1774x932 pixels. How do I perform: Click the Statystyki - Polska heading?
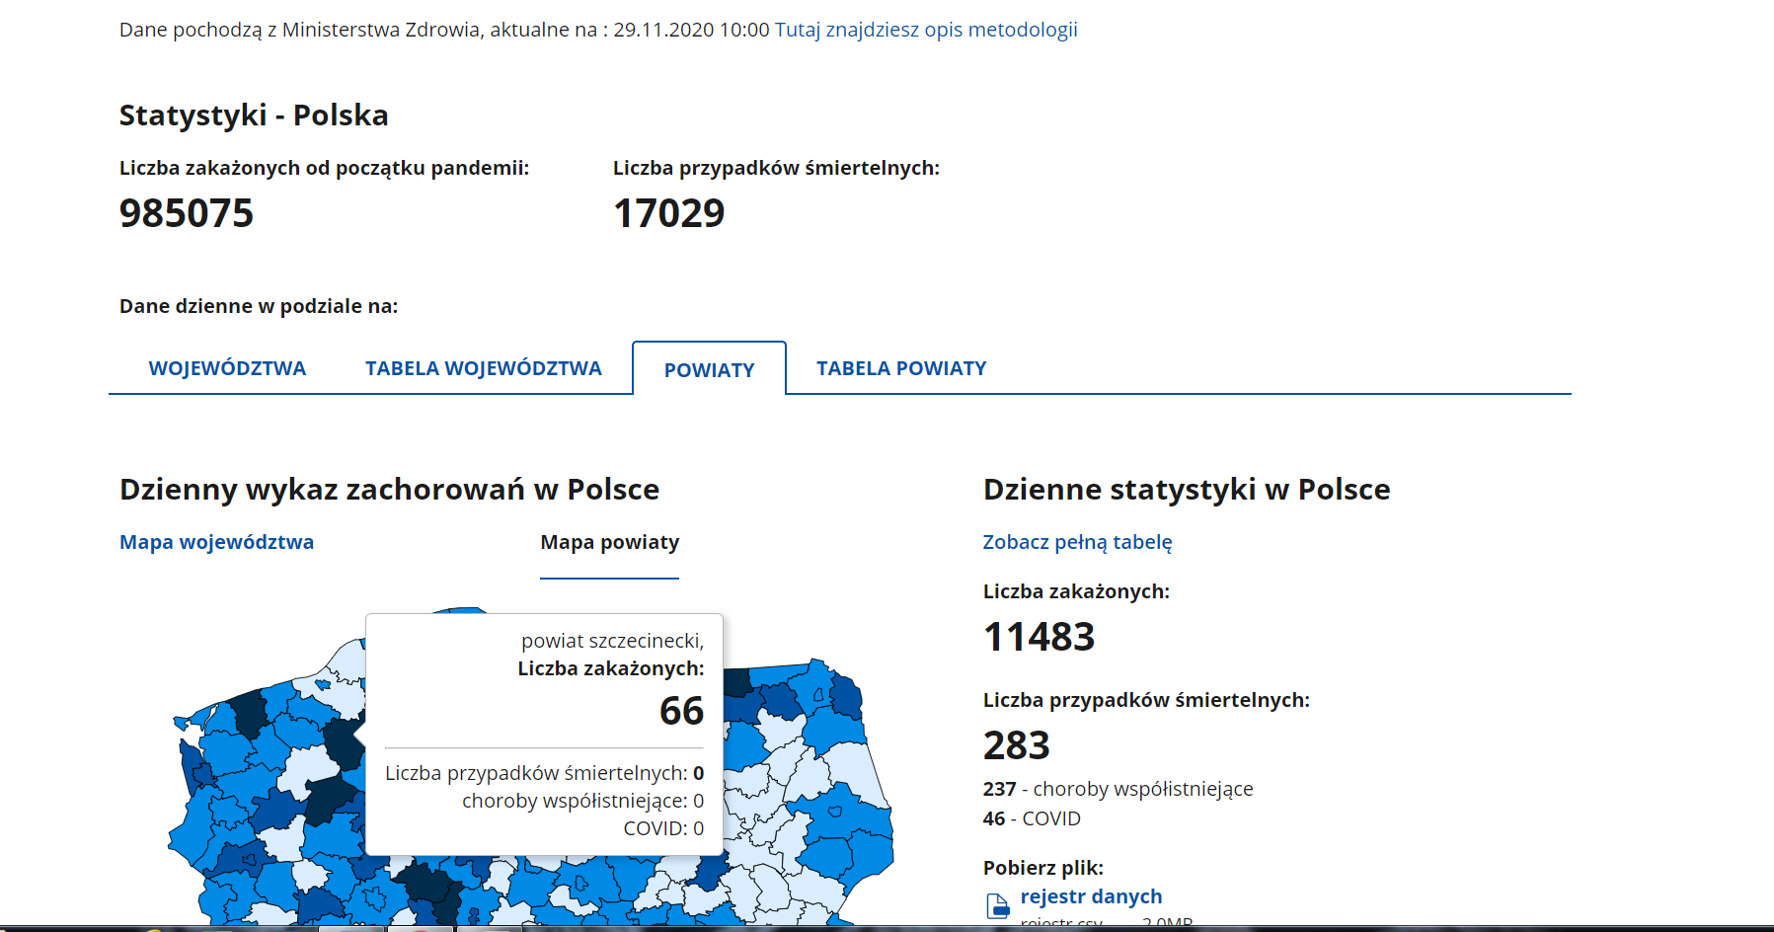[x=254, y=116]
